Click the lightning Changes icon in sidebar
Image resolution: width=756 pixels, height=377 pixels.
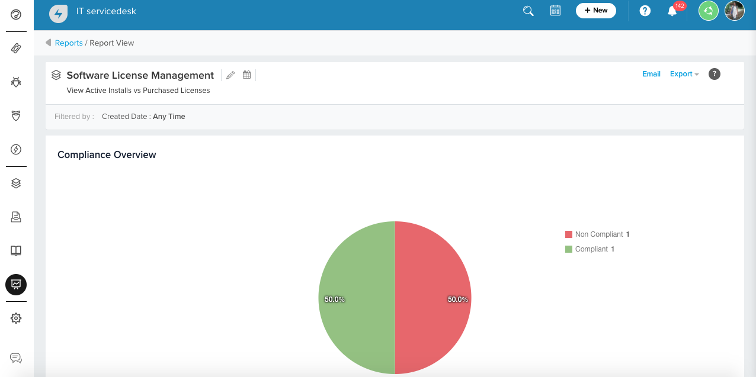point(16,149)
